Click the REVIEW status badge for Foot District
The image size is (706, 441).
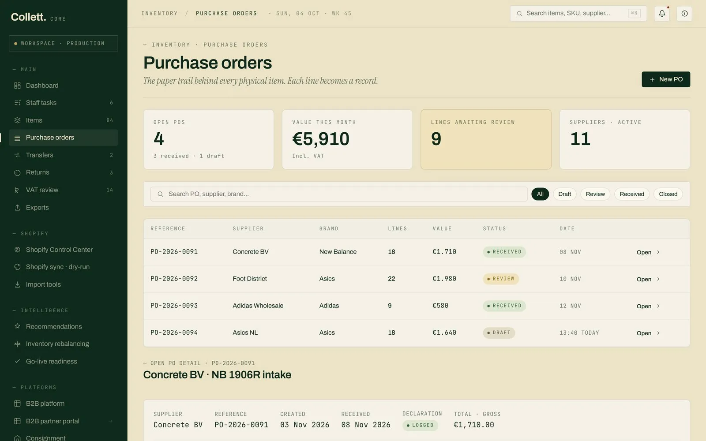pos(501,279)
